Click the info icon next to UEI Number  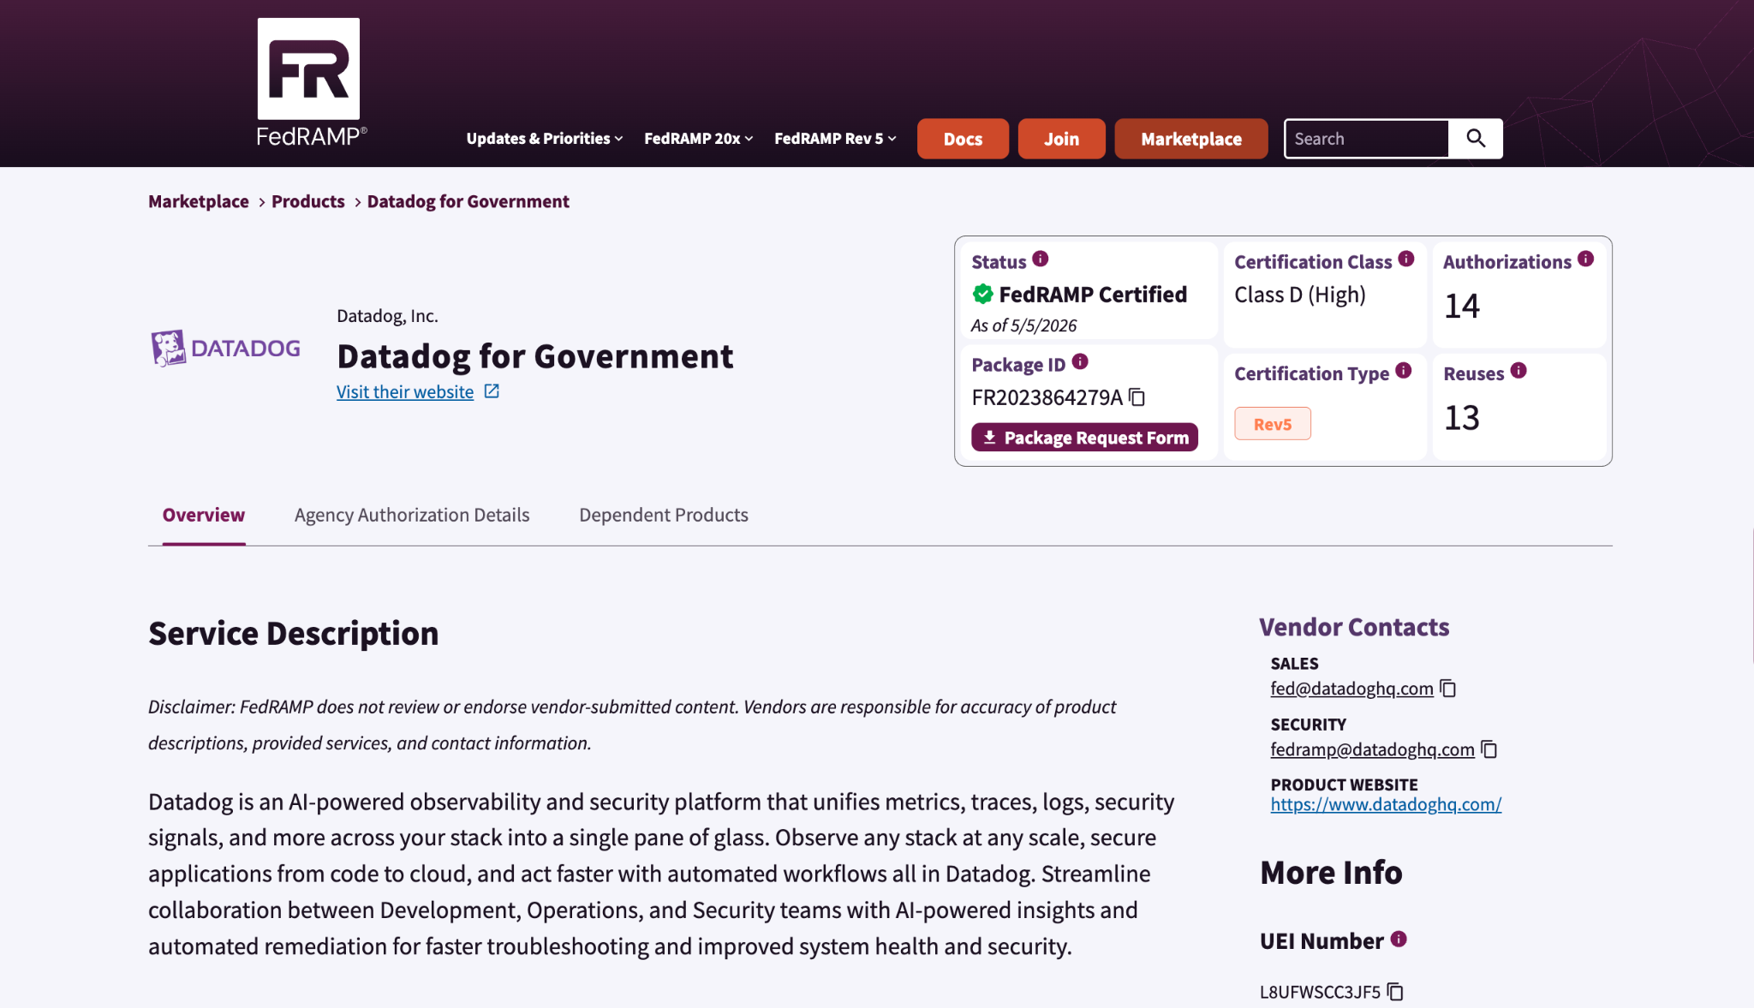coord(1399,939)
